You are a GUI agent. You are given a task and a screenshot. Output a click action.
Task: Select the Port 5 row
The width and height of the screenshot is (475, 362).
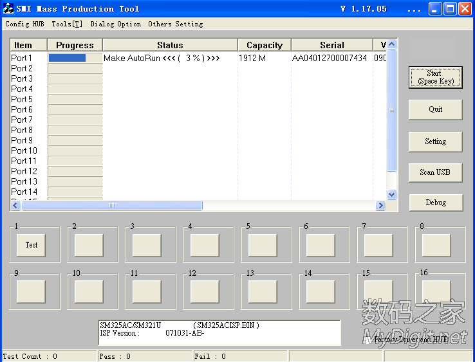coord(198,99)
